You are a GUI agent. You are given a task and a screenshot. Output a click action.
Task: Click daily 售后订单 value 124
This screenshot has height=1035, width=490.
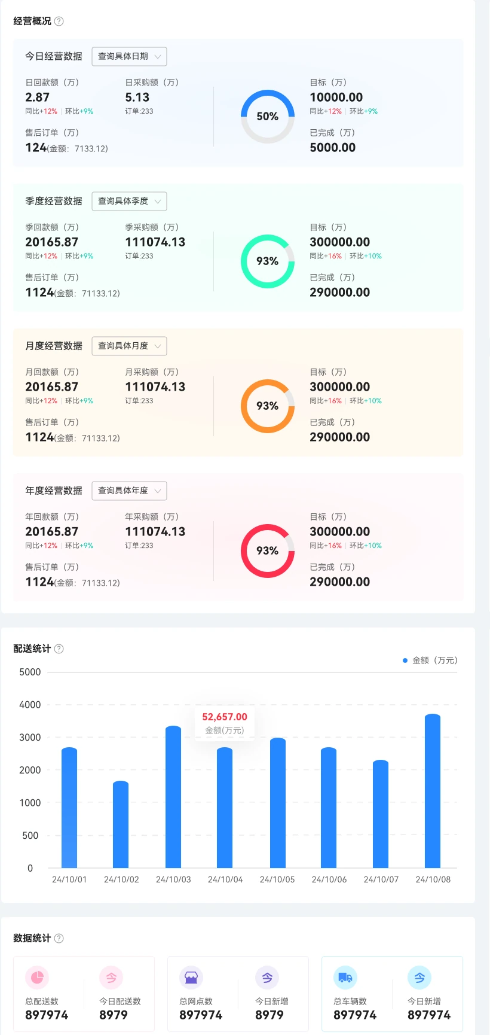click(36, 148)
